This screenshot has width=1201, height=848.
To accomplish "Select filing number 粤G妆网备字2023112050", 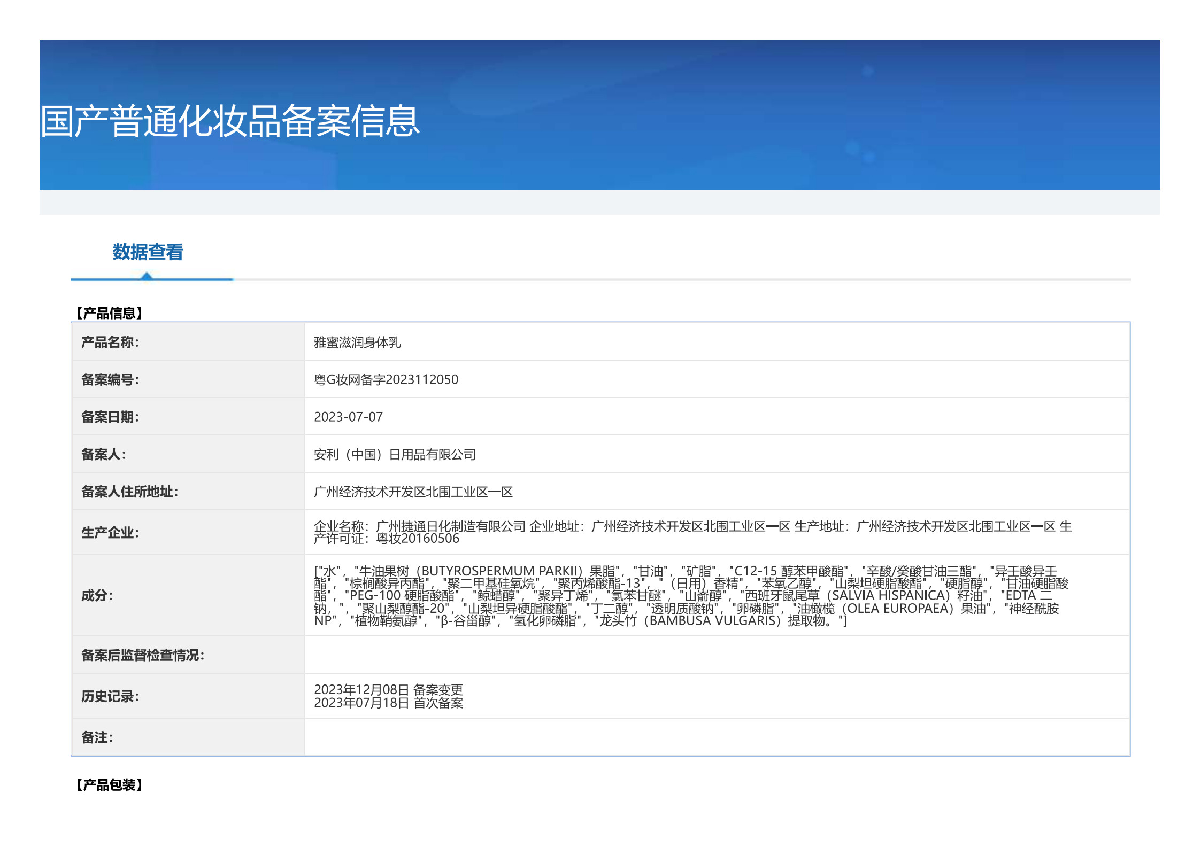I will pos(386,379).
